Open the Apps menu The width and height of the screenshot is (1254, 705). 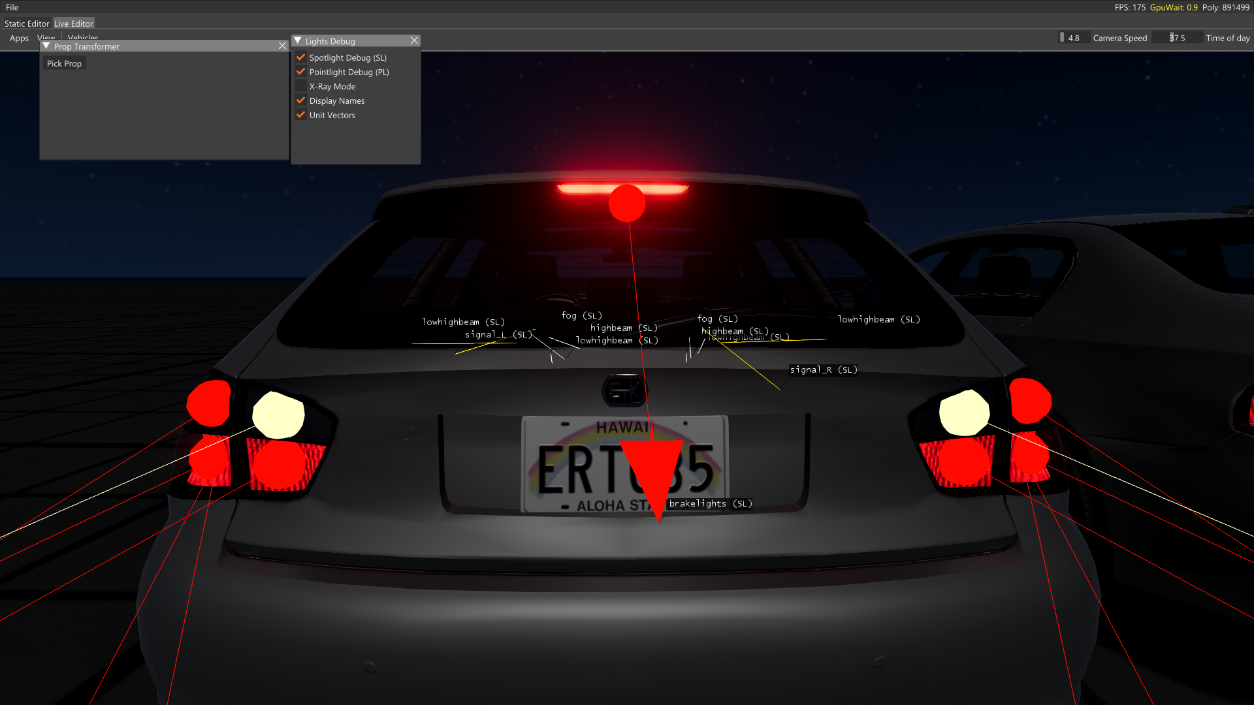(x=19, y=38)
